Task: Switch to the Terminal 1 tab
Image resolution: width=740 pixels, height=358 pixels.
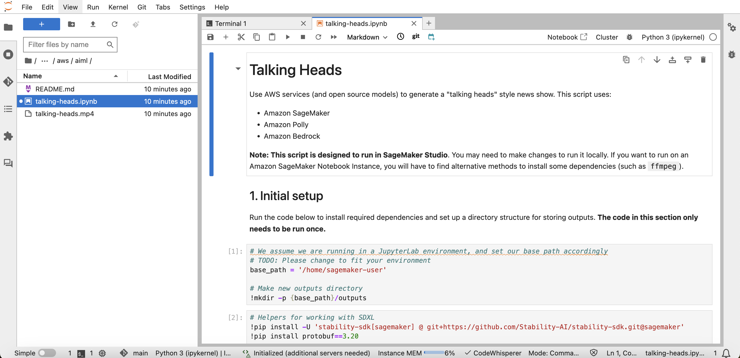Action: (x=231, y=24)
